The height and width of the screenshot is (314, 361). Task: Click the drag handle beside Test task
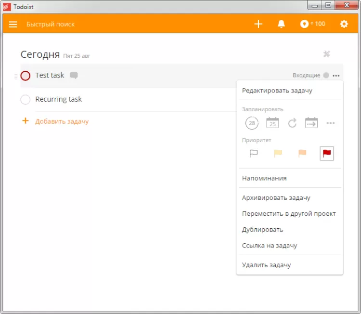tap(16, 76)
